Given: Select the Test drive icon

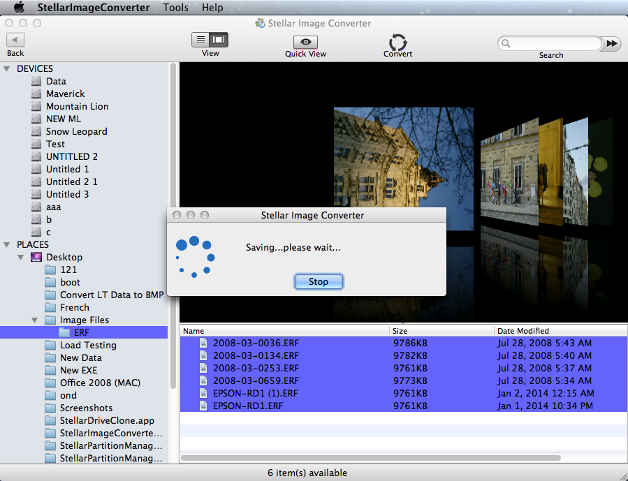Looking at the screenshot, I should point(36,144).
